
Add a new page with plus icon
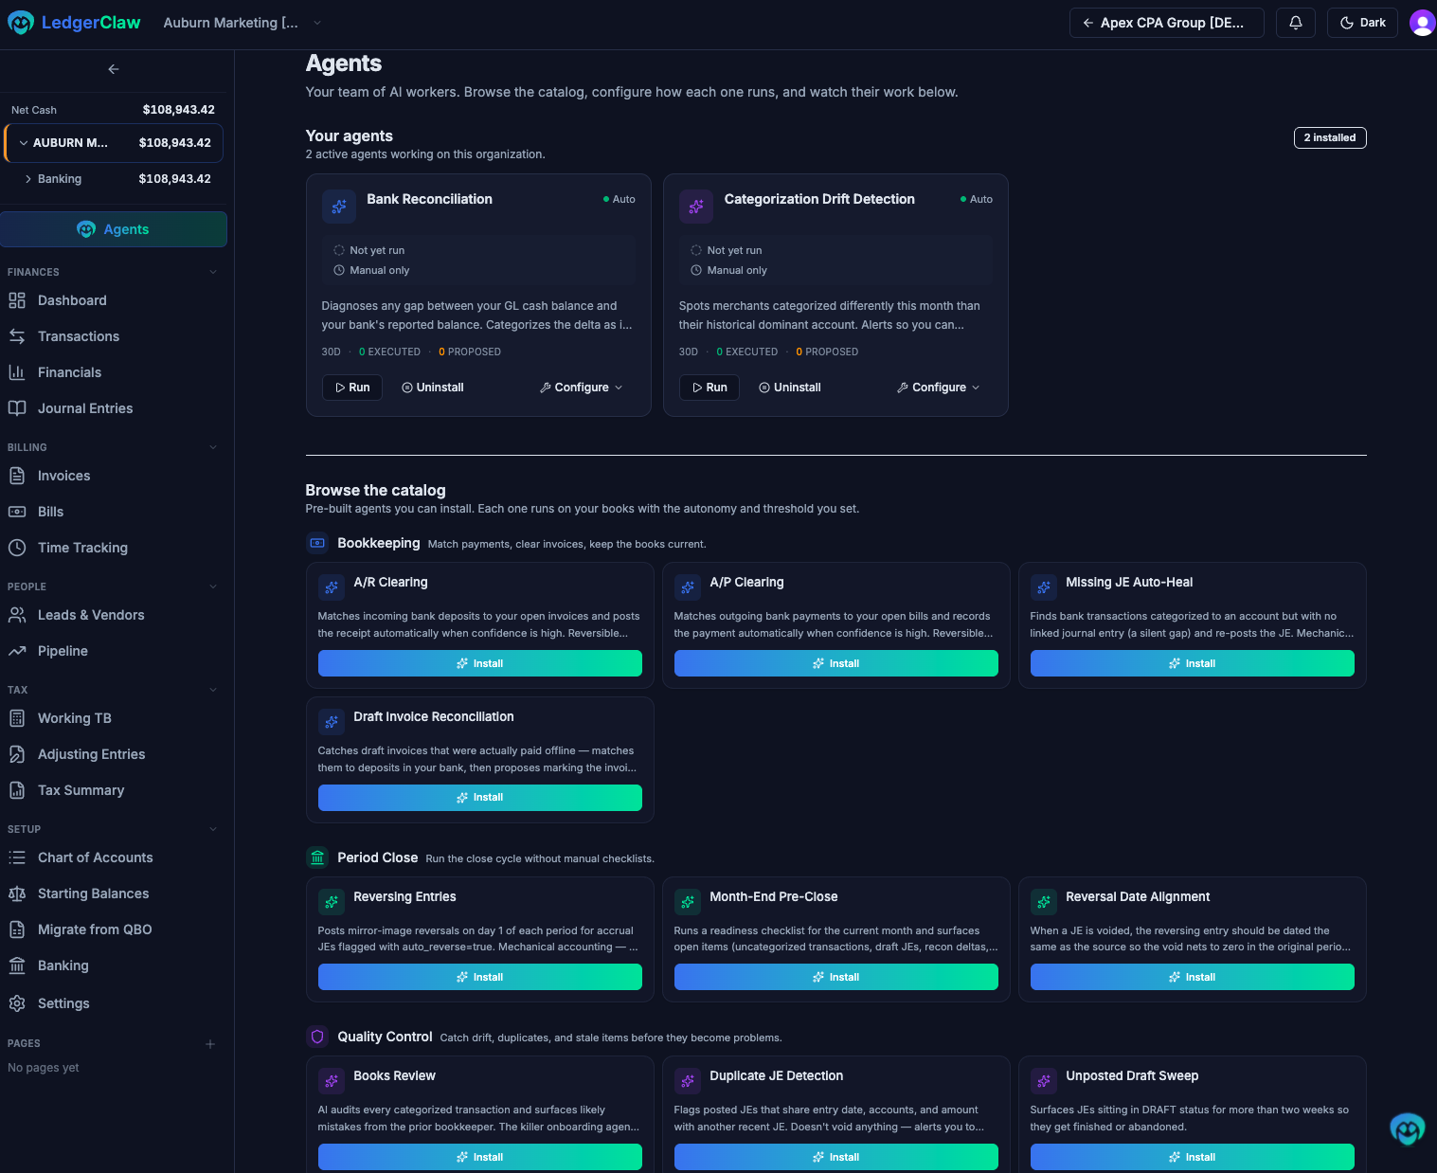coord(210,1044)
